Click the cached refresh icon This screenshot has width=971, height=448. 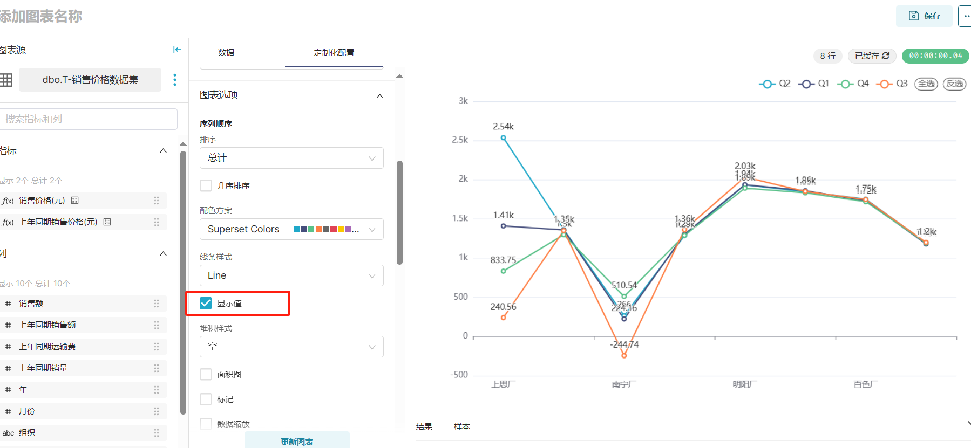coord(886,56)
